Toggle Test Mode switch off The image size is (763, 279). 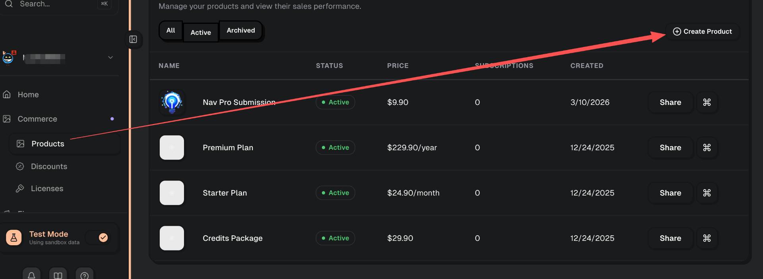tap(98, 238)
